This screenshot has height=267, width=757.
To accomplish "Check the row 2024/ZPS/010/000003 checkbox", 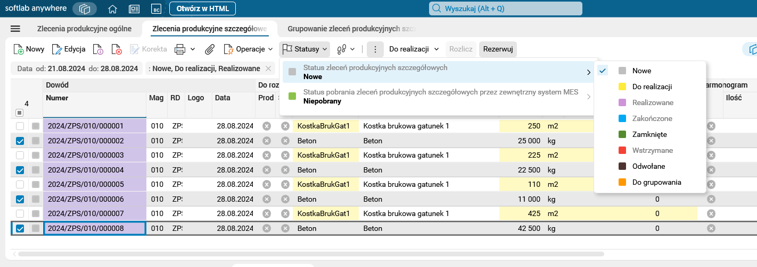I will (20, 156).
